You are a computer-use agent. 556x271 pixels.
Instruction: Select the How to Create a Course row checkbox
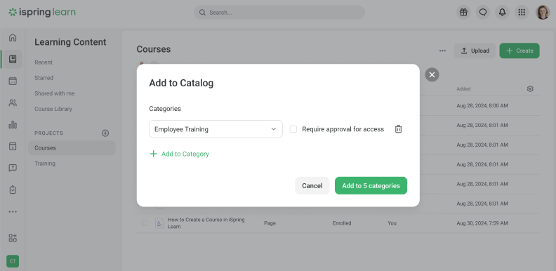coord(145,223)
